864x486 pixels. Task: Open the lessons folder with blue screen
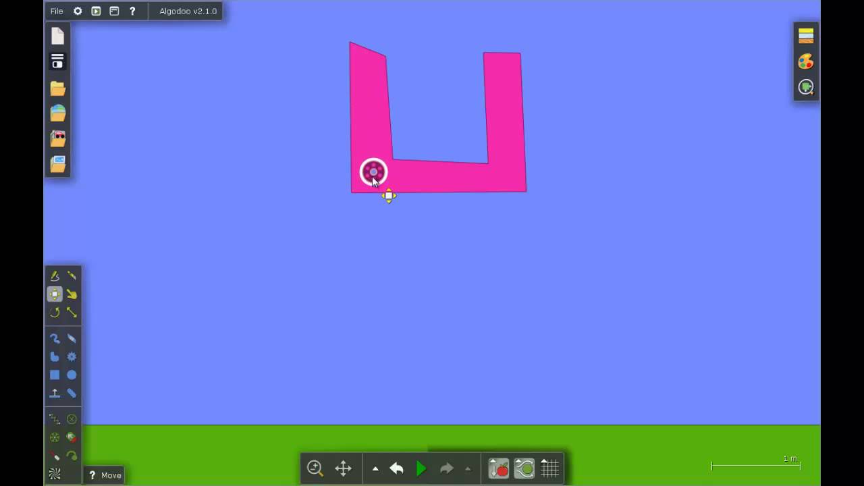57,163
